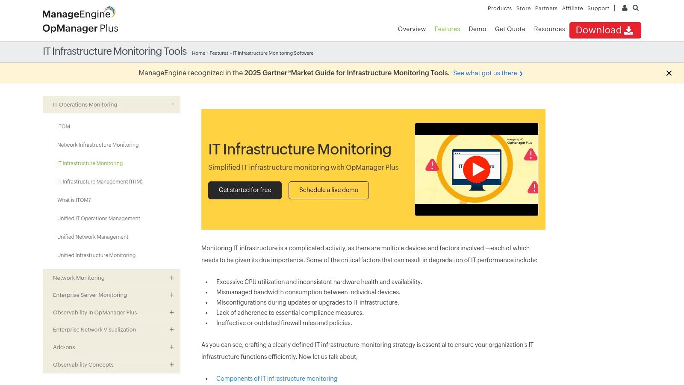Click the user account icon
The height and width of the screenshot is (385, 684).
tap(625, 8)
